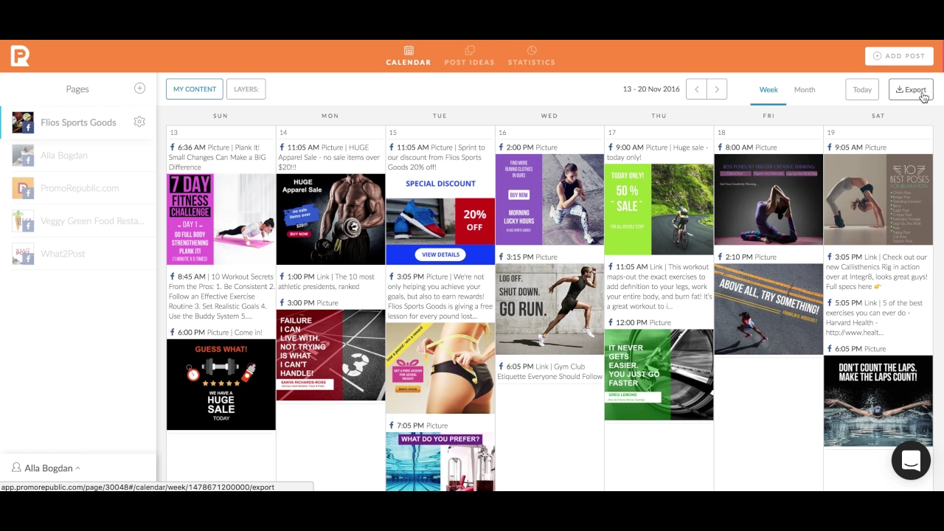Click the My Content button
944x531 pixels.
pos(195,89)
